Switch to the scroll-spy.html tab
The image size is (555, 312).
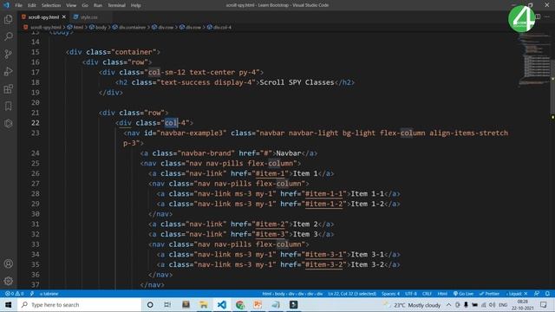[43, 17]
